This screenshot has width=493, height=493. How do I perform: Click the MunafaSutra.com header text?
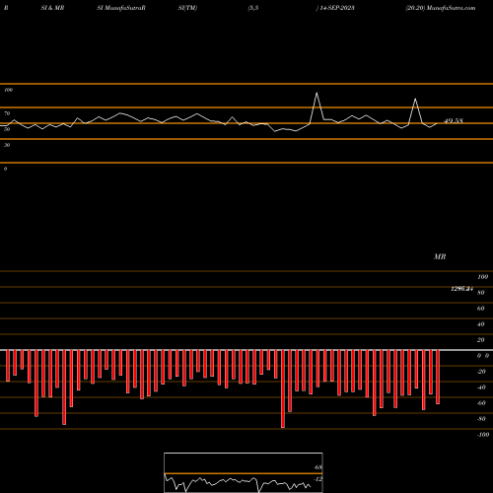[451, 8]
